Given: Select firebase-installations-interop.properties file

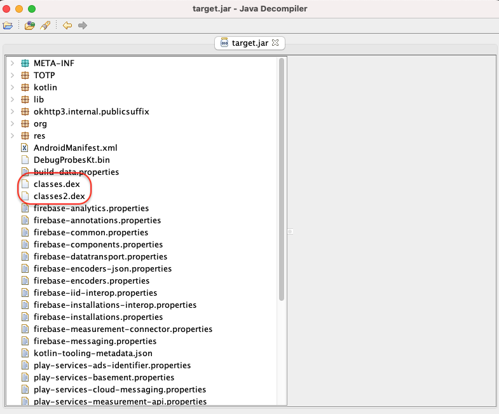Looking at the screenshot, I should tap(115, 305).
